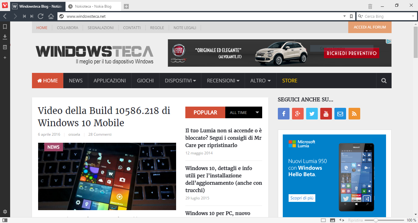Screen dimensions: 418x223
Task: Open CONTATTI top link
Action: [x=132, y=28]
